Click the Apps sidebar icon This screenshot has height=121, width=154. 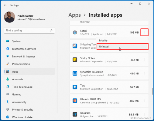pos(8,71)
